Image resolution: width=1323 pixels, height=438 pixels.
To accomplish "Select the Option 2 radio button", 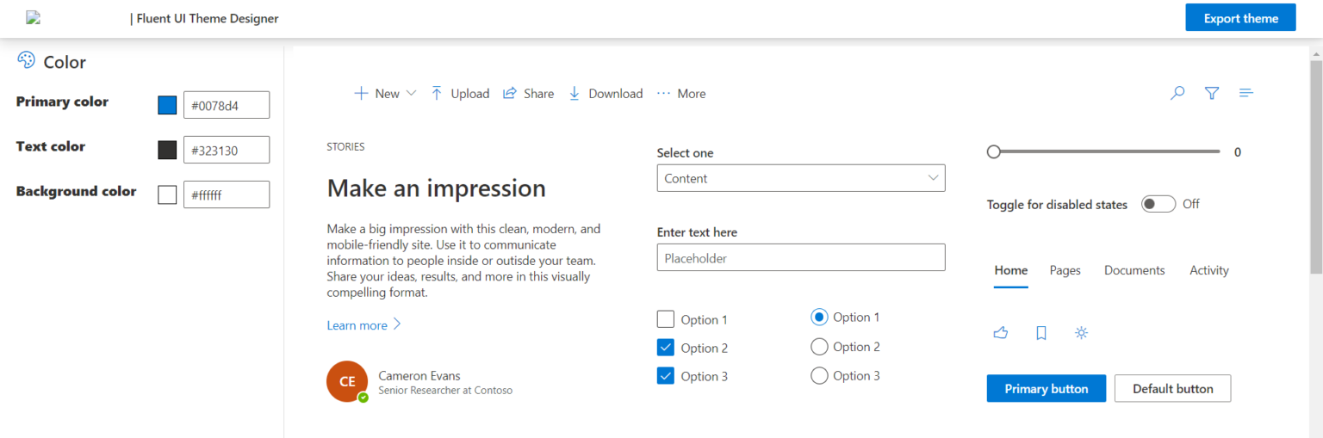I will 819,347.
